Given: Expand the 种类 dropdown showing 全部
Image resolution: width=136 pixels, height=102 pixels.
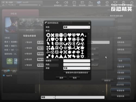Looking at the screenshot, I should (x=77, y=27).
